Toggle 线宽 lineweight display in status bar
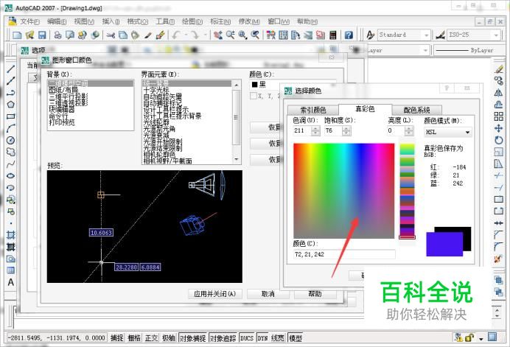 click(277, 338)
